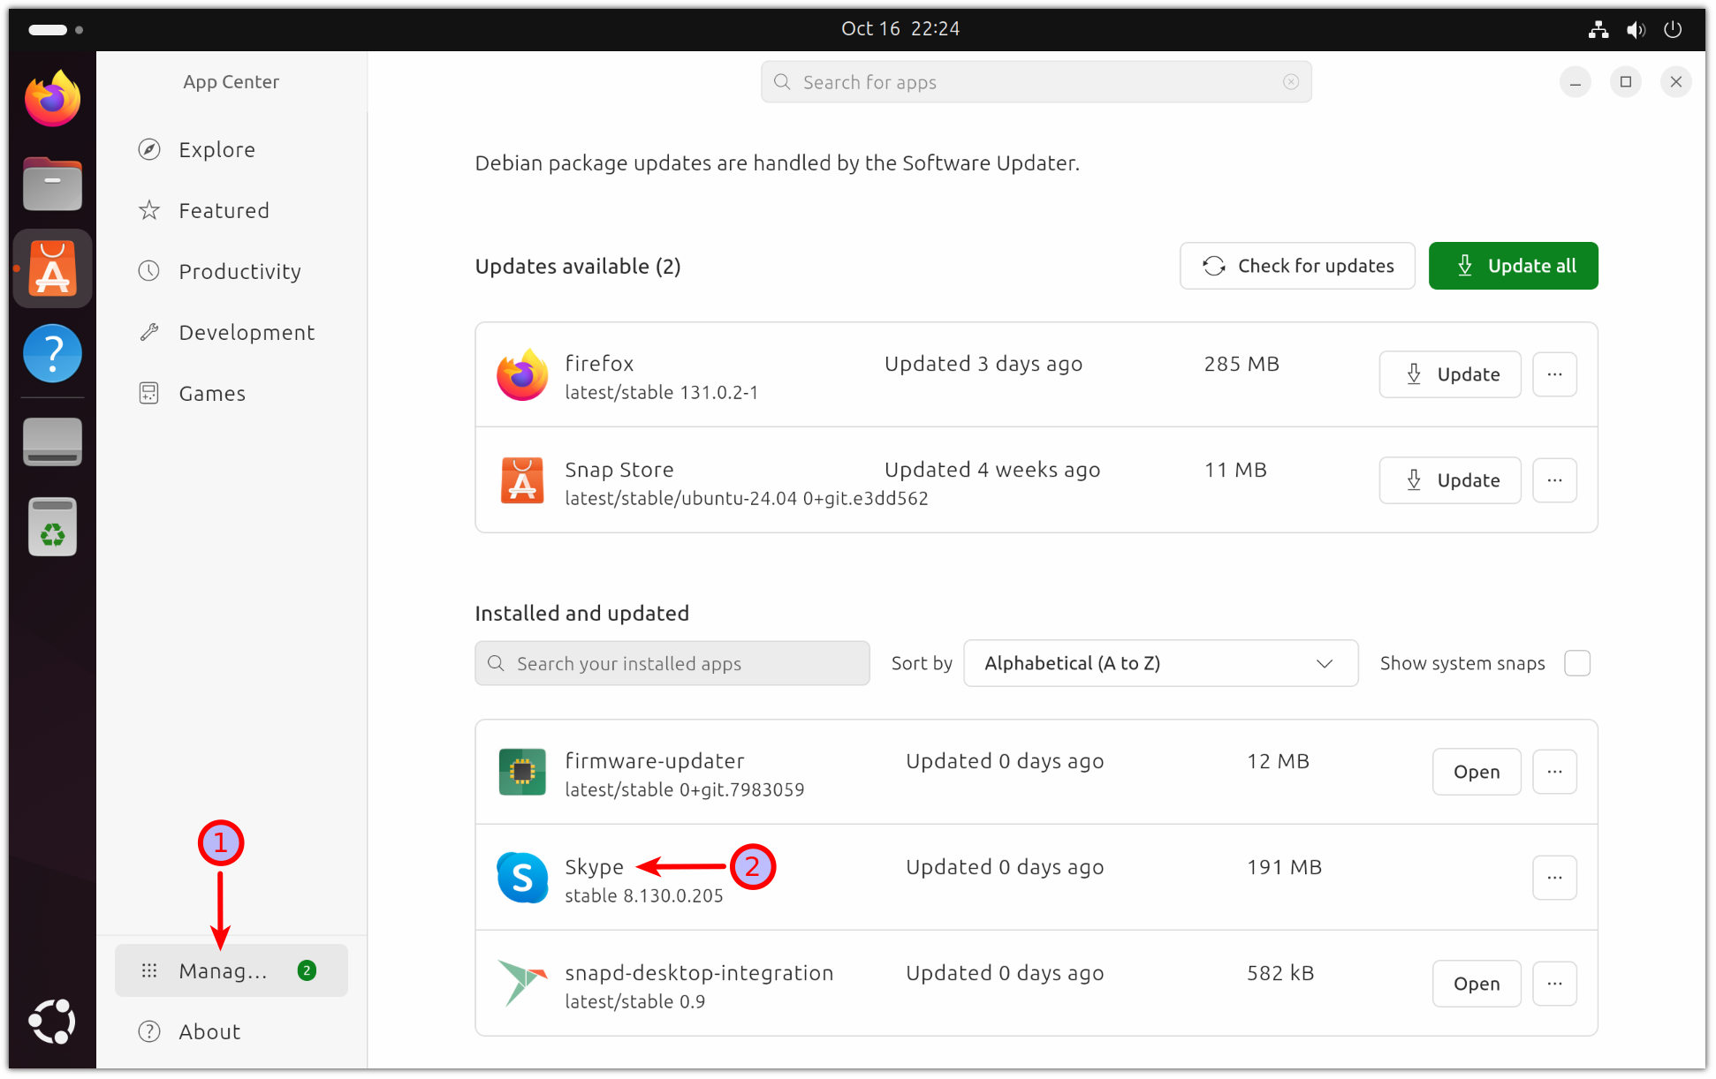
Task: Click the App Center dock icon
Action: tap(52, 268)
